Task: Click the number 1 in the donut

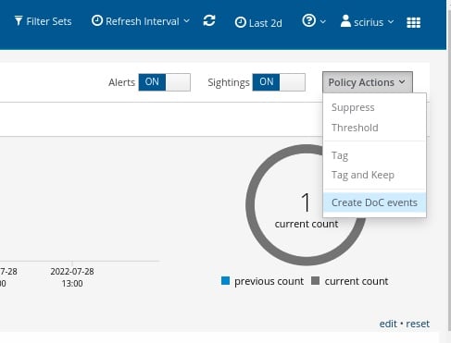Action: (x=306, y=202)
